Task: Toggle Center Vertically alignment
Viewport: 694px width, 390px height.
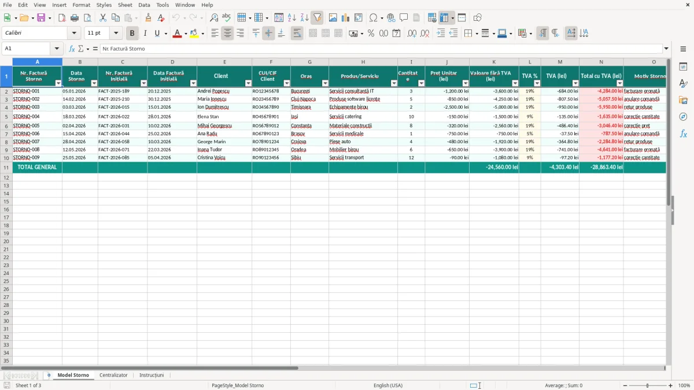Action: tap(268, 34)
